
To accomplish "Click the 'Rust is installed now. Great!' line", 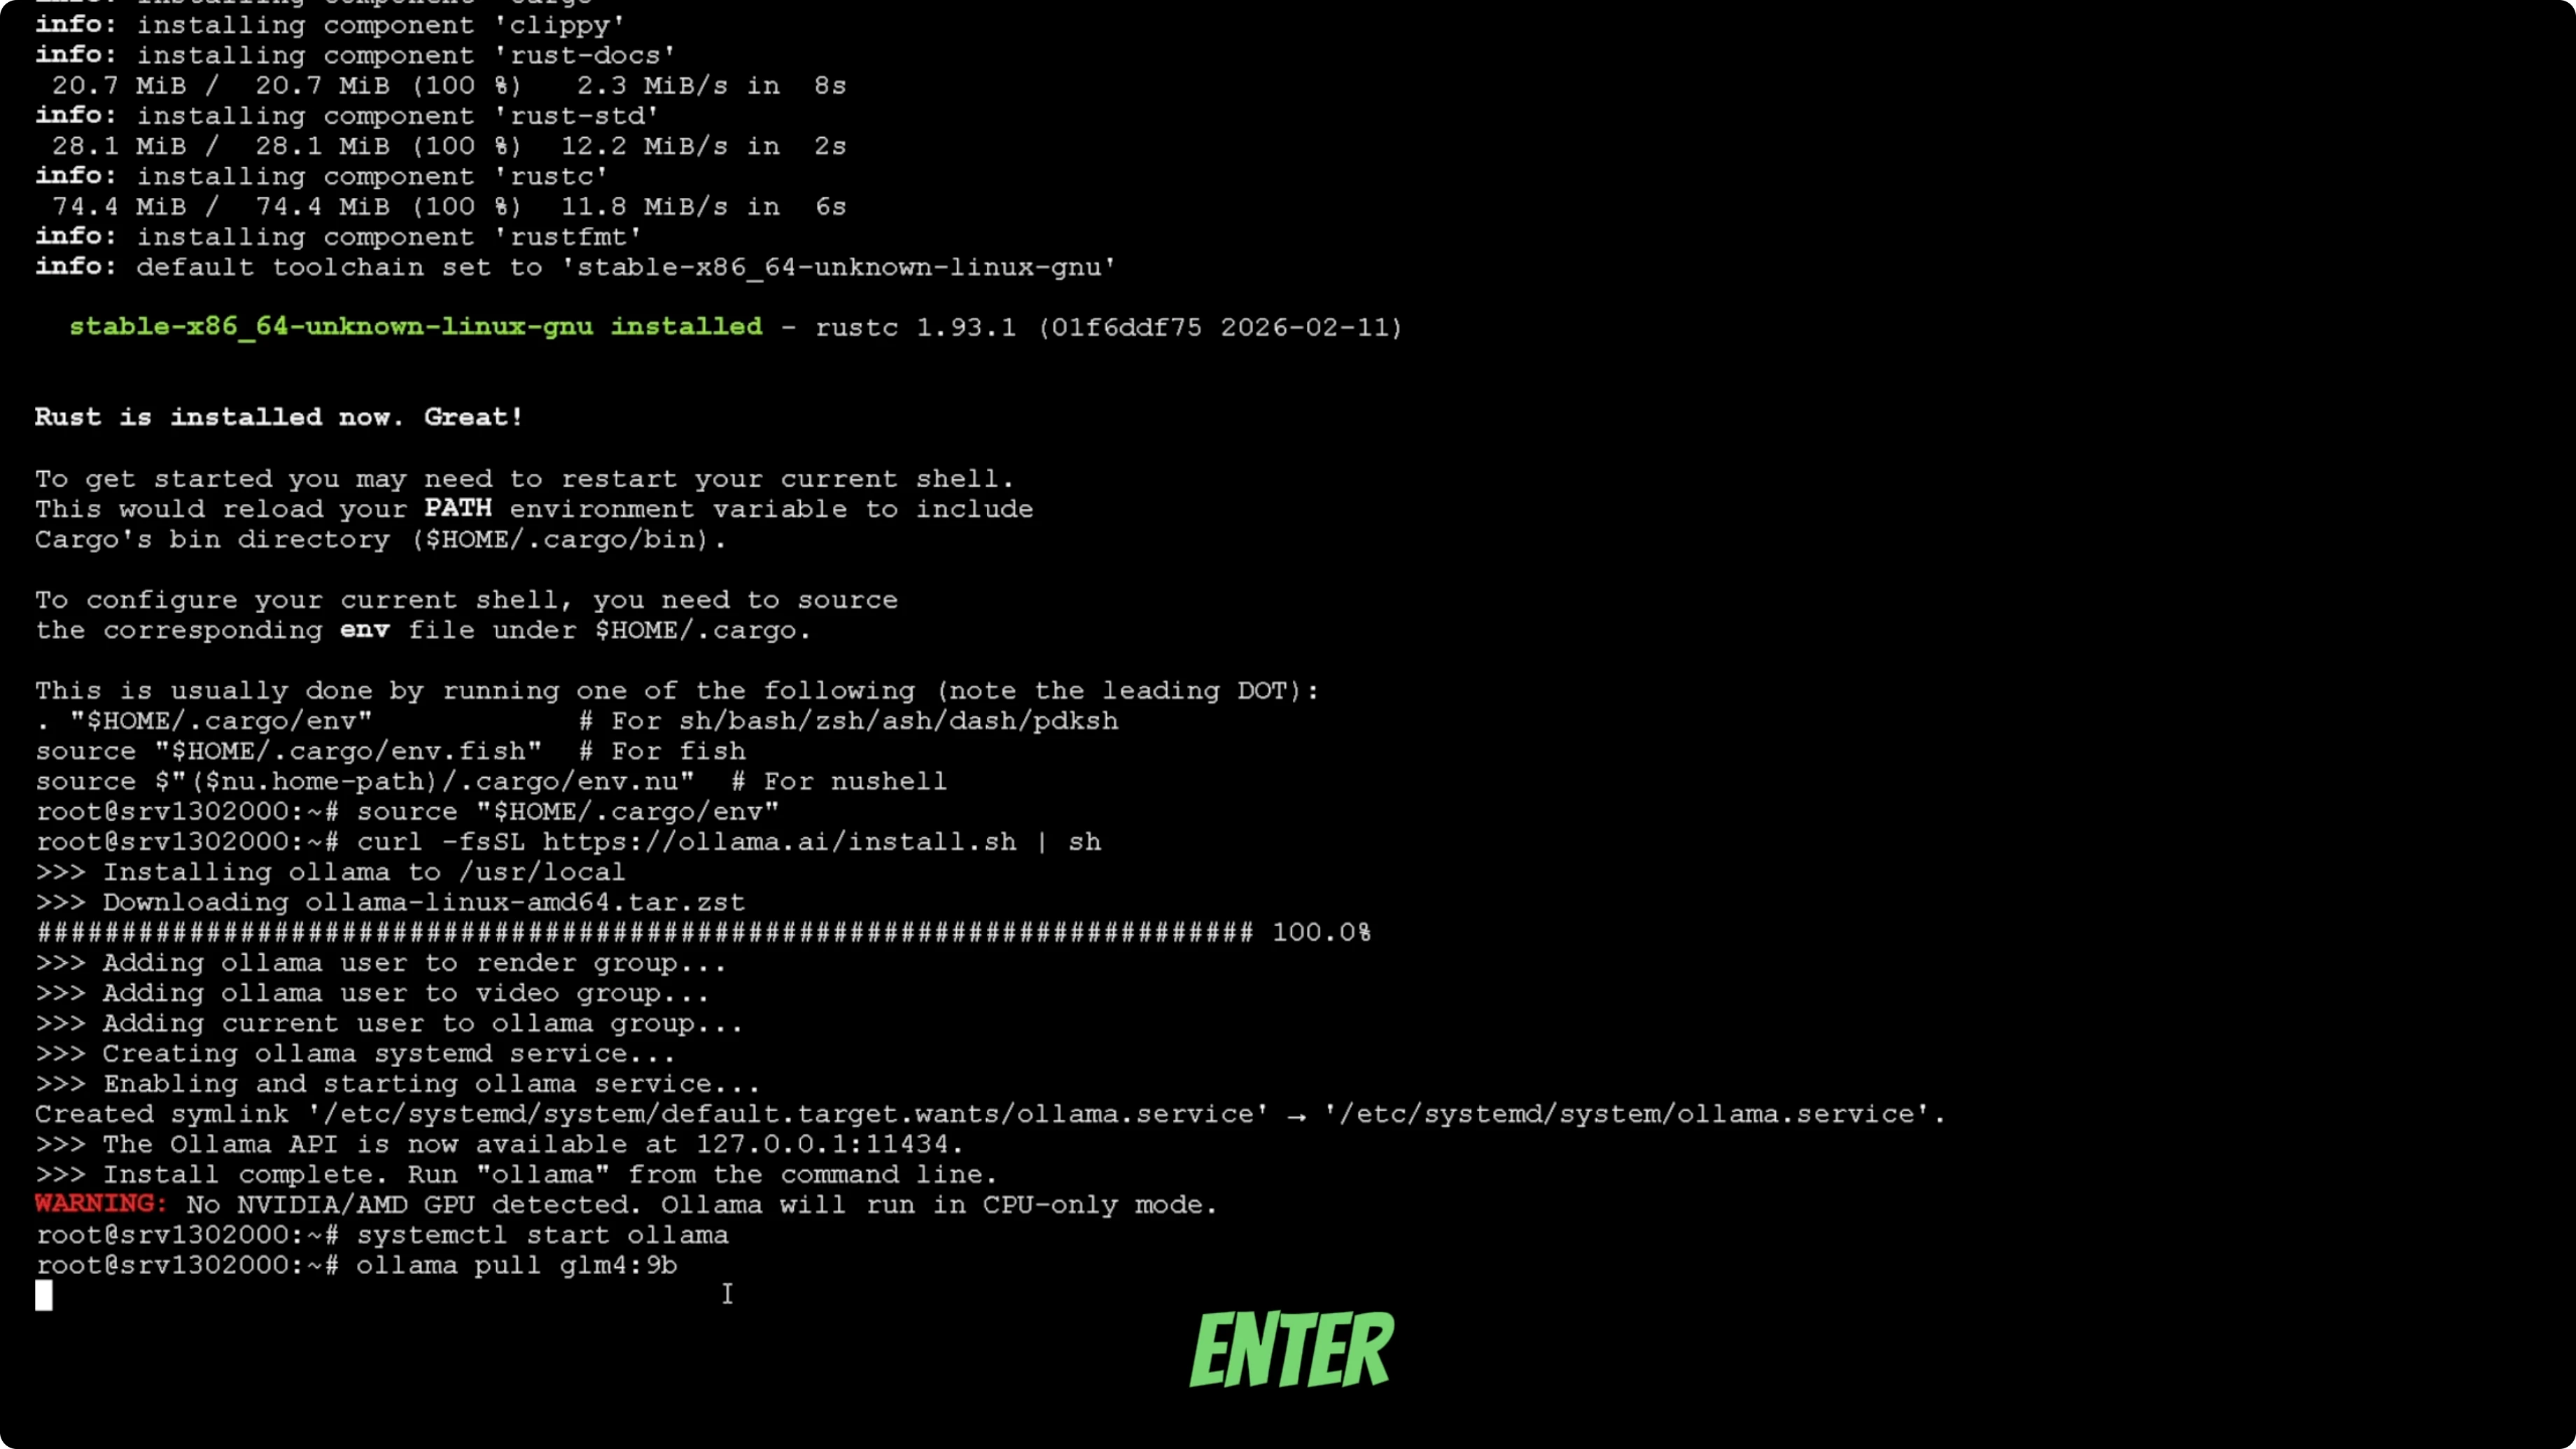I will click(279, 417).
